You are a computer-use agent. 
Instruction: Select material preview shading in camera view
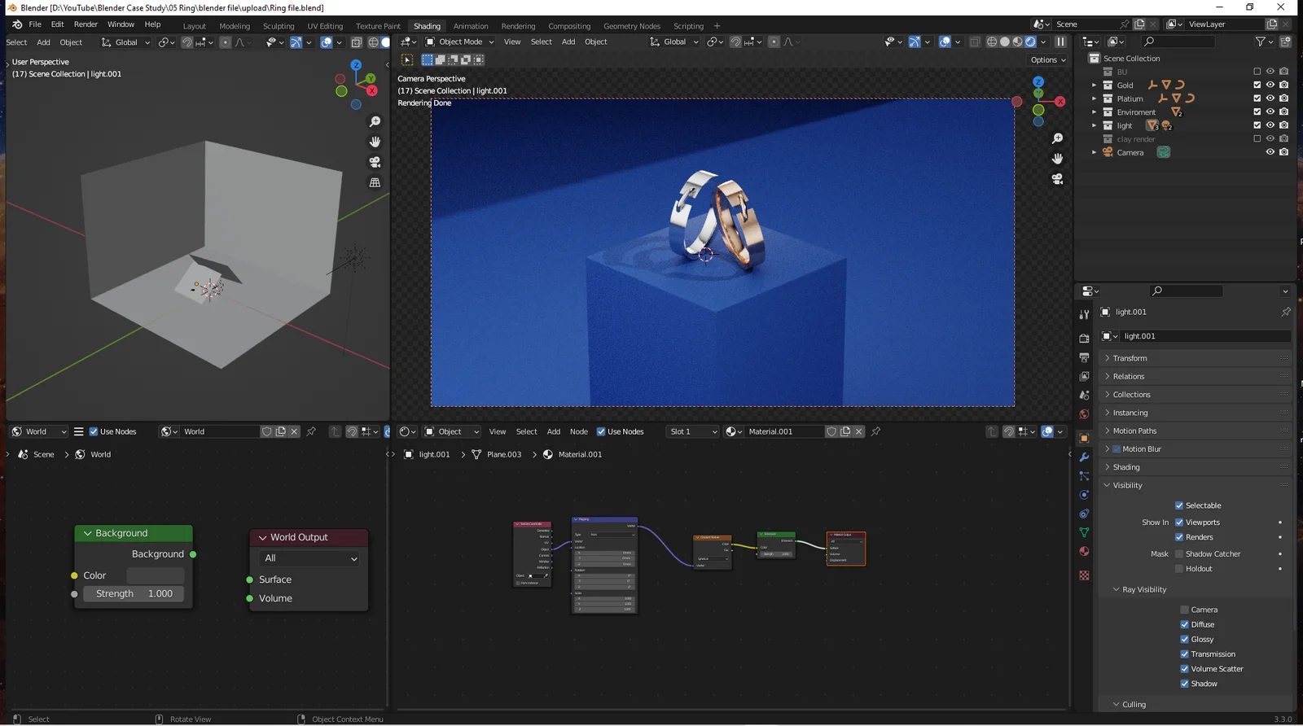[x=1017, y=42]
